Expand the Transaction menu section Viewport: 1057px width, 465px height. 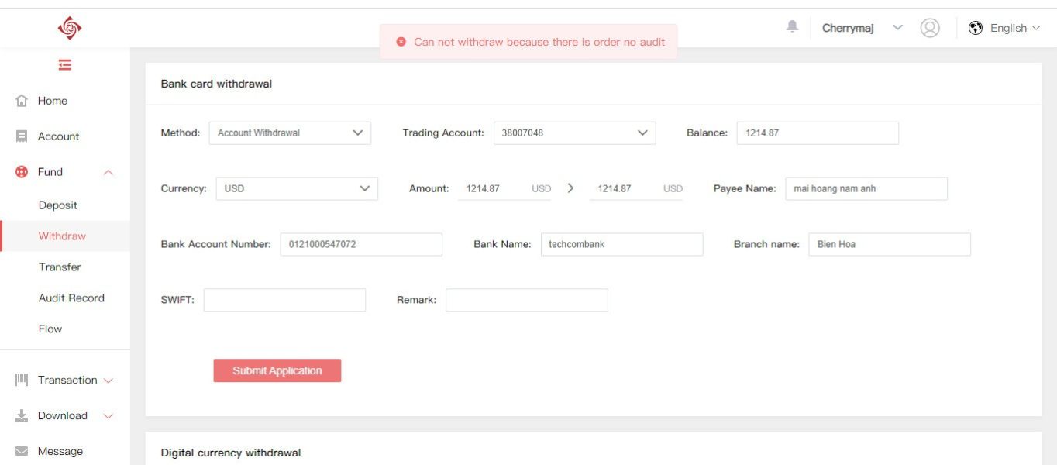[108, 381]
